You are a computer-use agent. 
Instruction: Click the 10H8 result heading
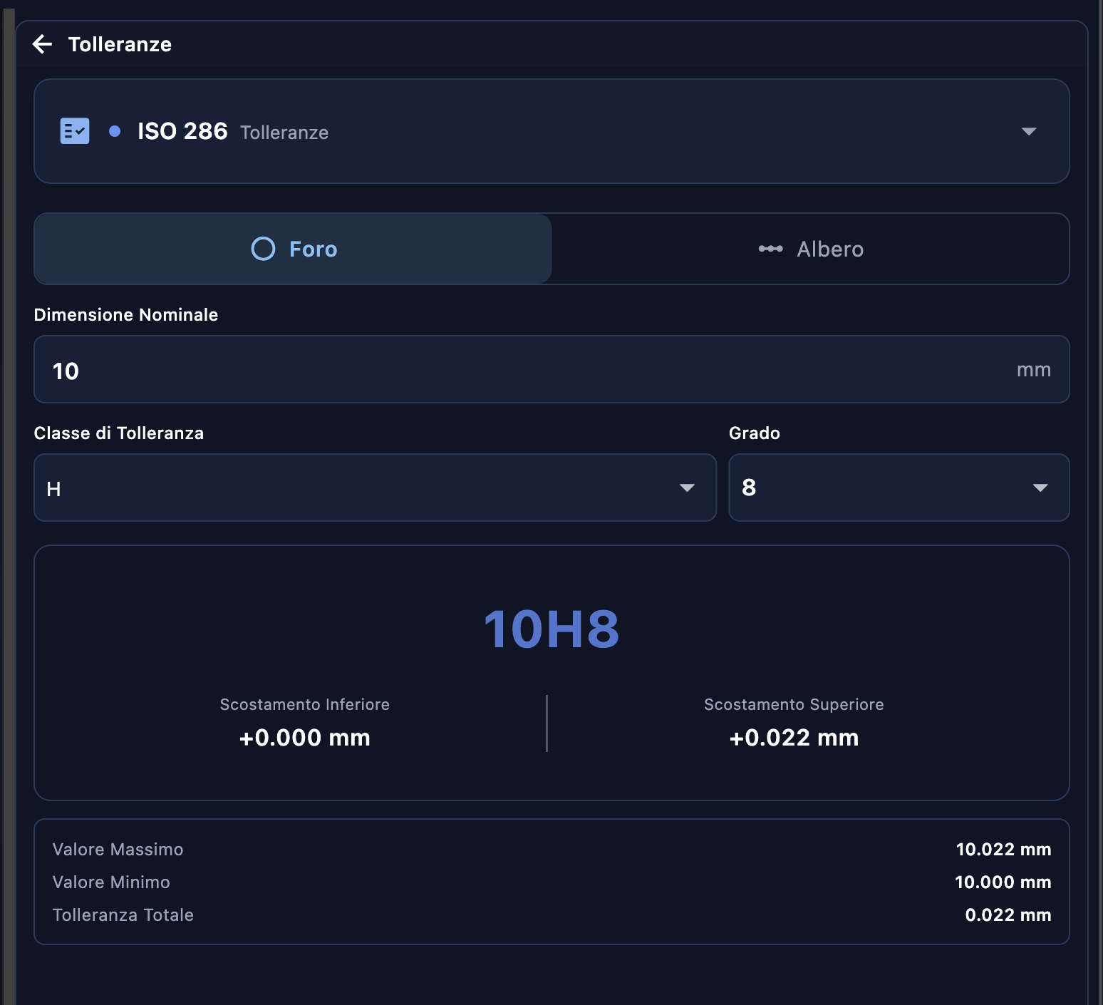coord(551,629)
